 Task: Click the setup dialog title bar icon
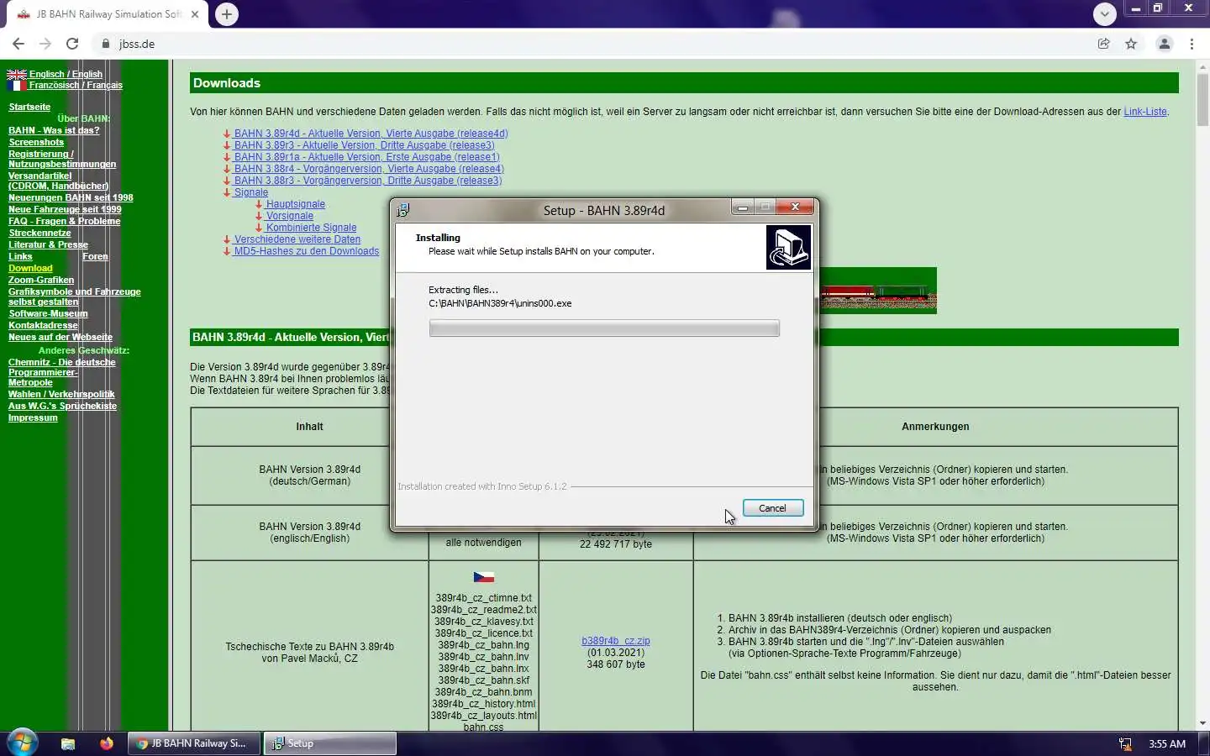point(402,210)
